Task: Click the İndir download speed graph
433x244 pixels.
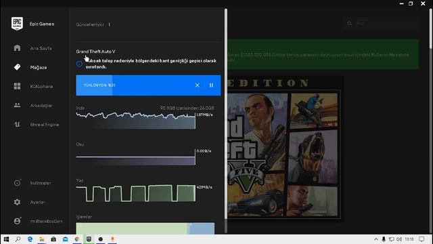Action: (135, 120)
